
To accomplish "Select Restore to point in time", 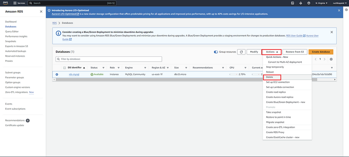I will click(287, 117).
